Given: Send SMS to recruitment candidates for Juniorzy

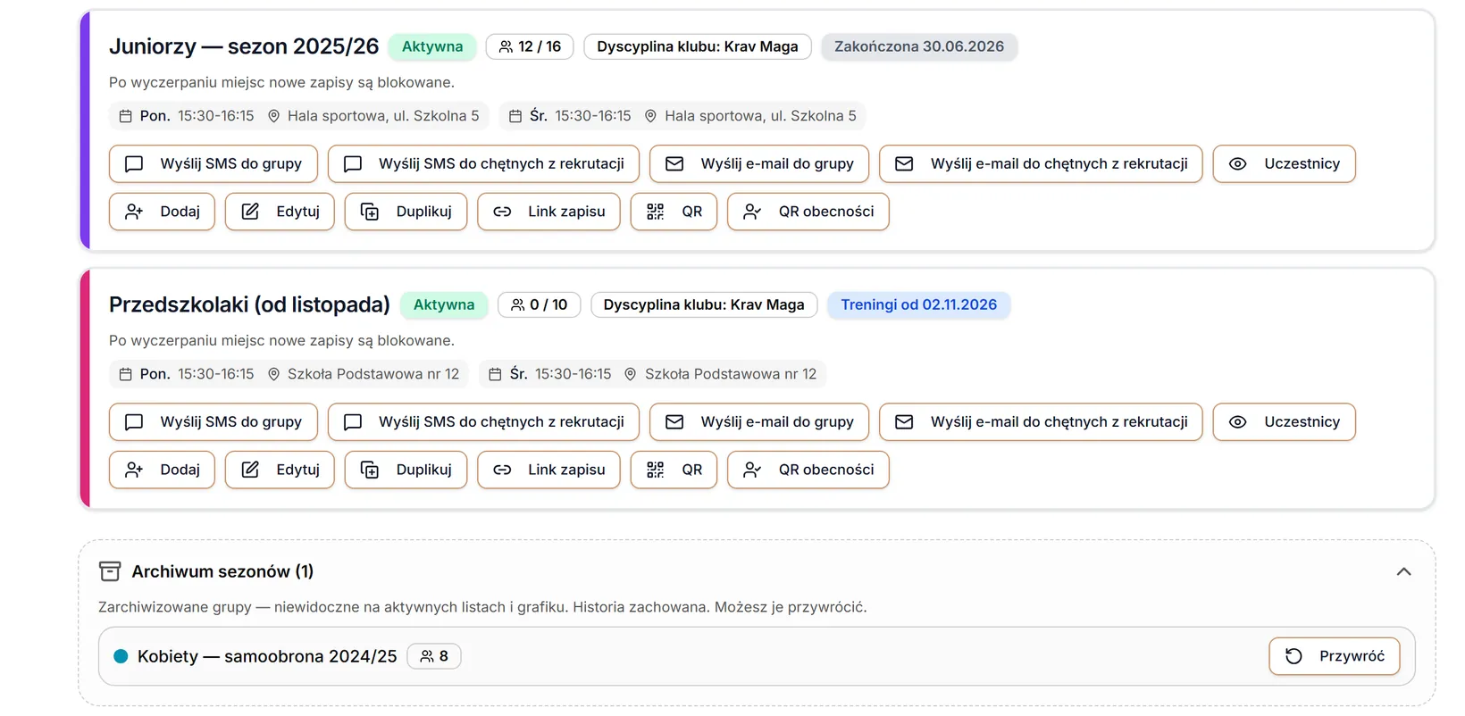Looking at the screenshot, I should [483, 163].
